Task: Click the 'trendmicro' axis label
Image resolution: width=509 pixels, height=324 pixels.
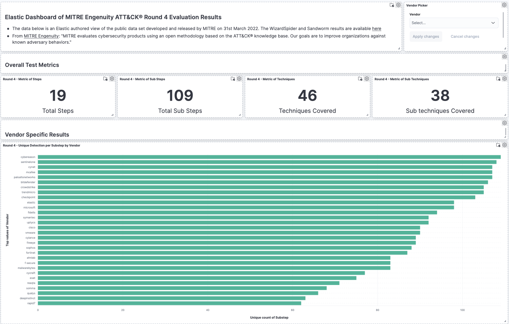Action: point(29,192)
